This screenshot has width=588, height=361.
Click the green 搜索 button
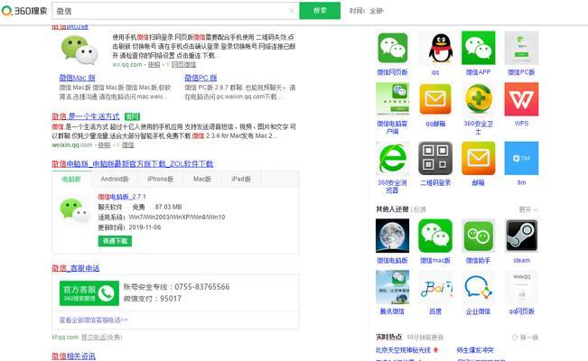[320, 11]
